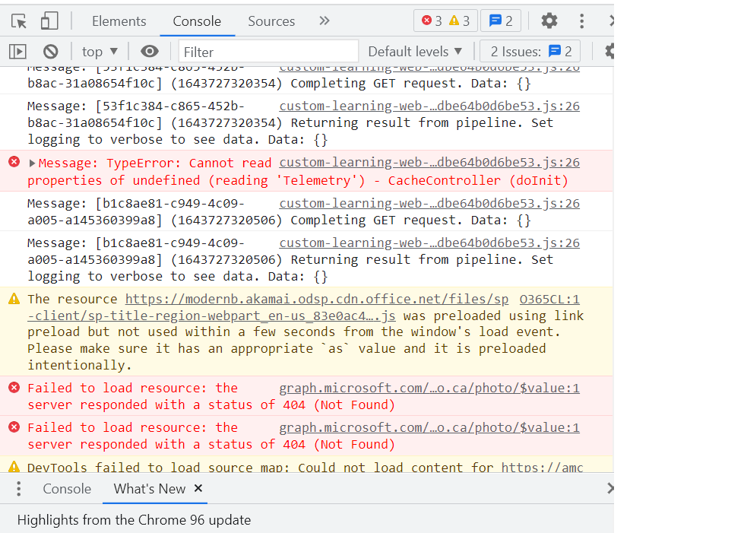Show the console sidebar

pos(18,51)
